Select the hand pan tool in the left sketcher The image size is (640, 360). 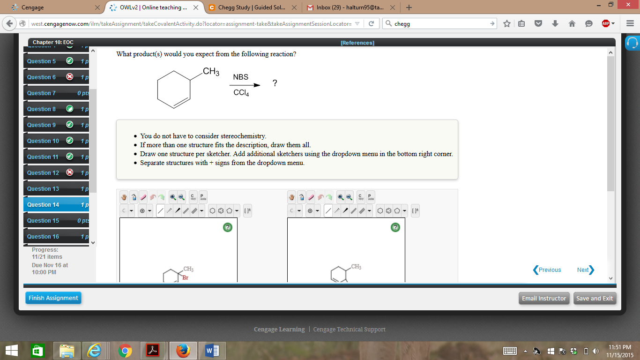pos(124,197)
